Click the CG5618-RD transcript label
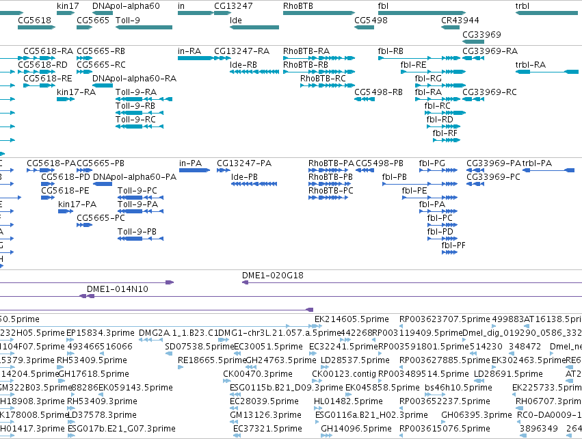 (x=42, y=64)
